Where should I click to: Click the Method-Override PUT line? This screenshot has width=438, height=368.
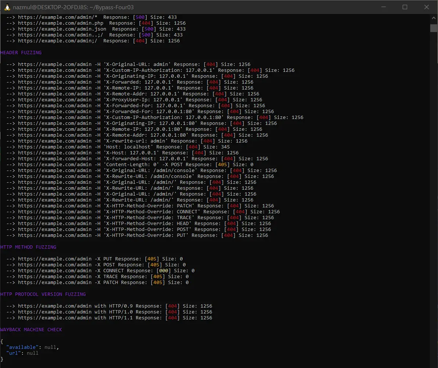coord(137,235)
